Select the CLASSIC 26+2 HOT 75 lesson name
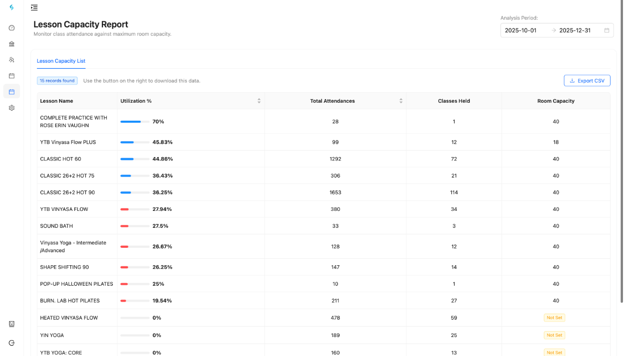 click(x=67, y=176)
